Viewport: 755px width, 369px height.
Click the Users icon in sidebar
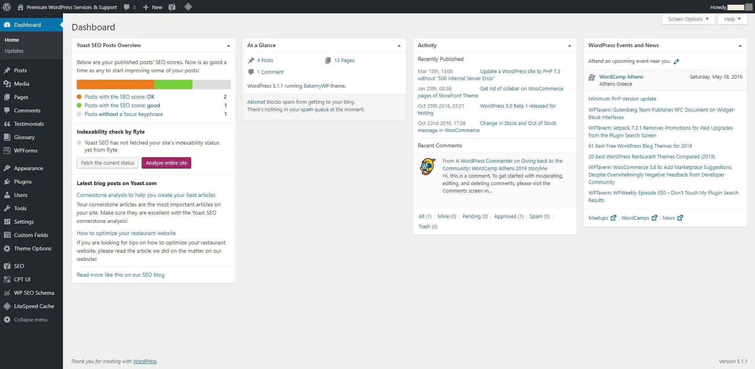(x=7, y=195)
